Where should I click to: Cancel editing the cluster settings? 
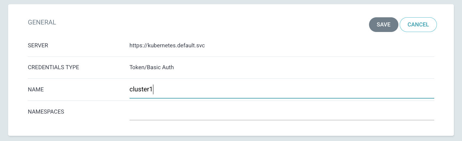point(418,24)
